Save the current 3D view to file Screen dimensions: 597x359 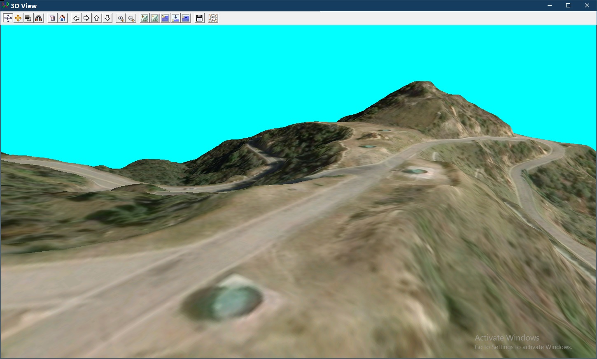click(199, 18)
